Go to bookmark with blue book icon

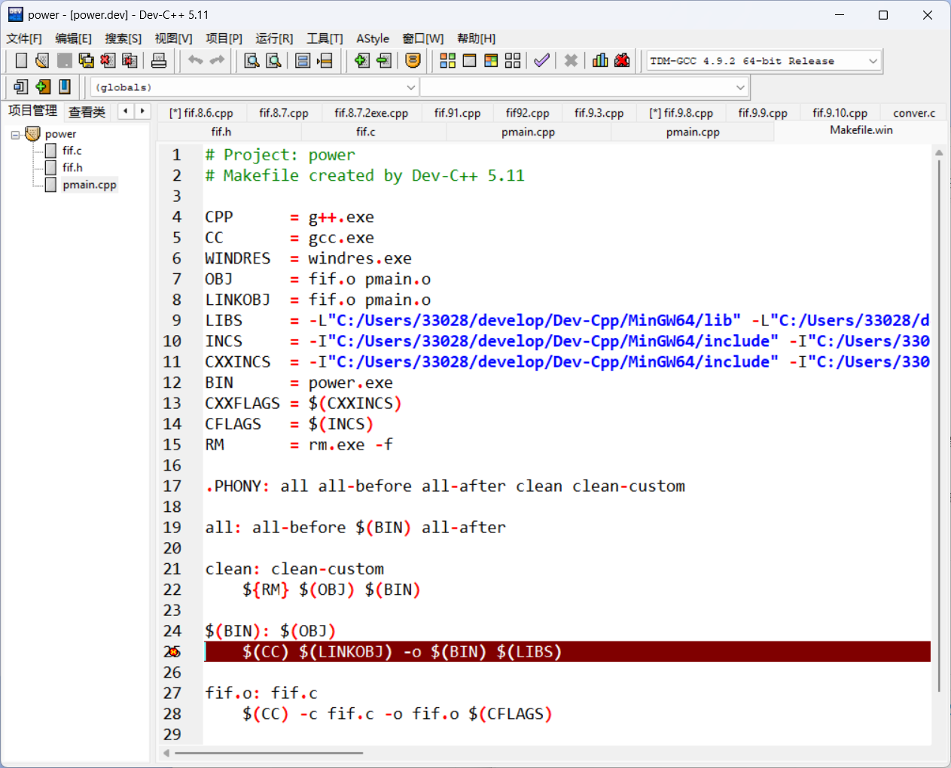[65, 87]
